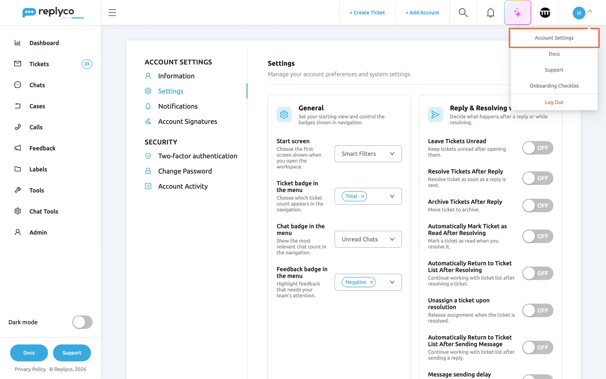Click Log Out in dropdown
Screen dimensions: 606x379
pos(554,102)
